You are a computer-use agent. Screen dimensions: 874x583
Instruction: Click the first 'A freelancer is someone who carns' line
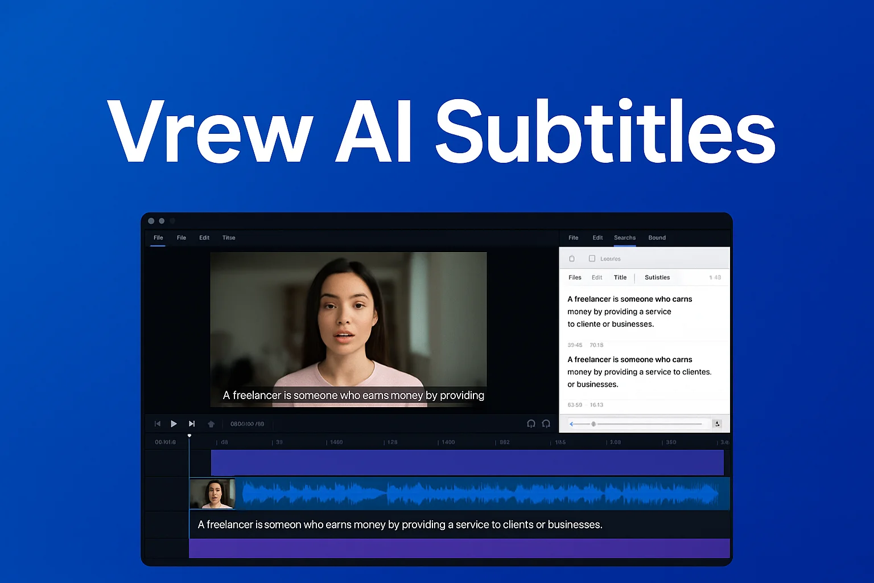click(630, 299)
